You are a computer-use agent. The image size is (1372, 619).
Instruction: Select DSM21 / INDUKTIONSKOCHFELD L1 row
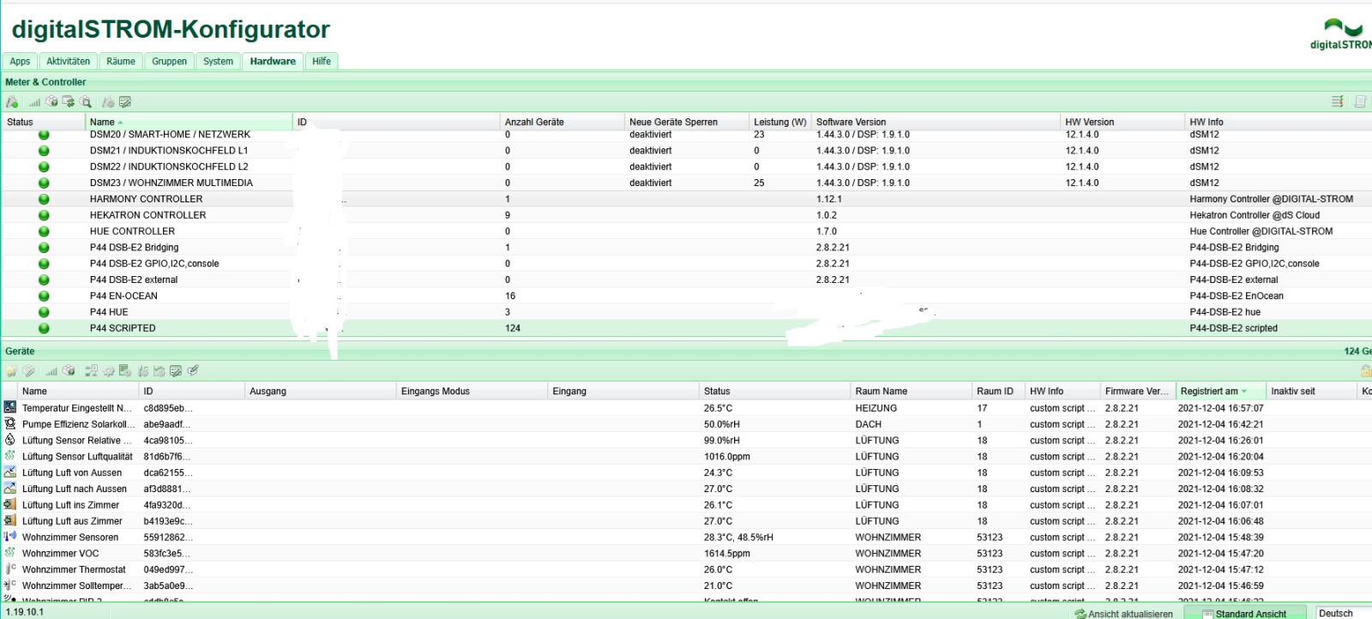686,150
